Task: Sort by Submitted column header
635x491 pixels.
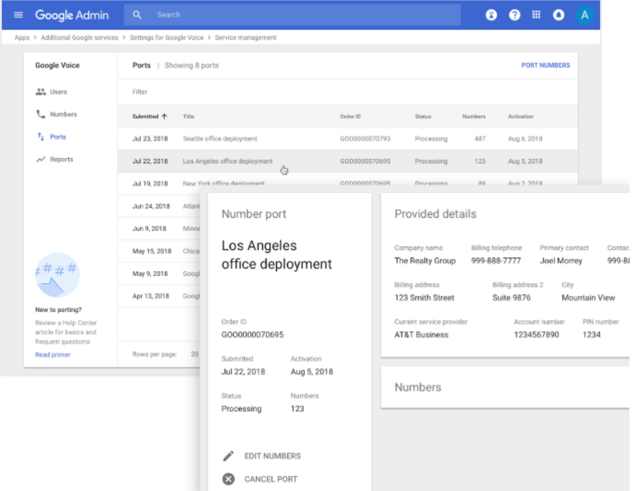Action: coord(146,117)
